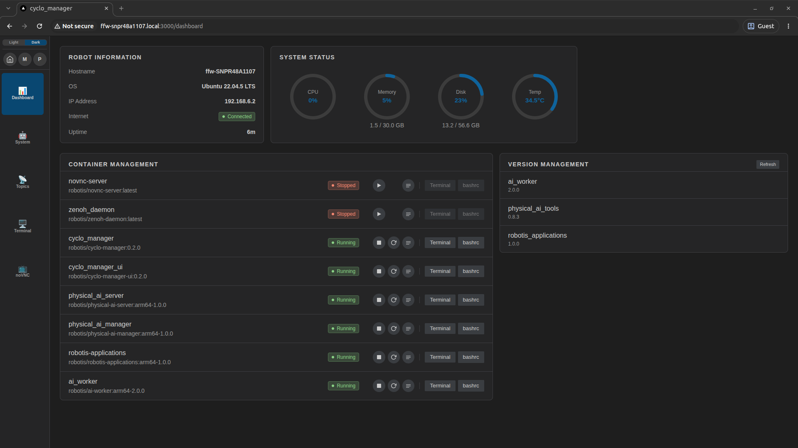This screenshot has height=448, width=798.
Task: Open Terminal for cyclo_manager container
Action: [440, 243]
